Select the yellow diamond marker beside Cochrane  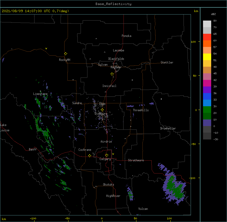point(90,156)
